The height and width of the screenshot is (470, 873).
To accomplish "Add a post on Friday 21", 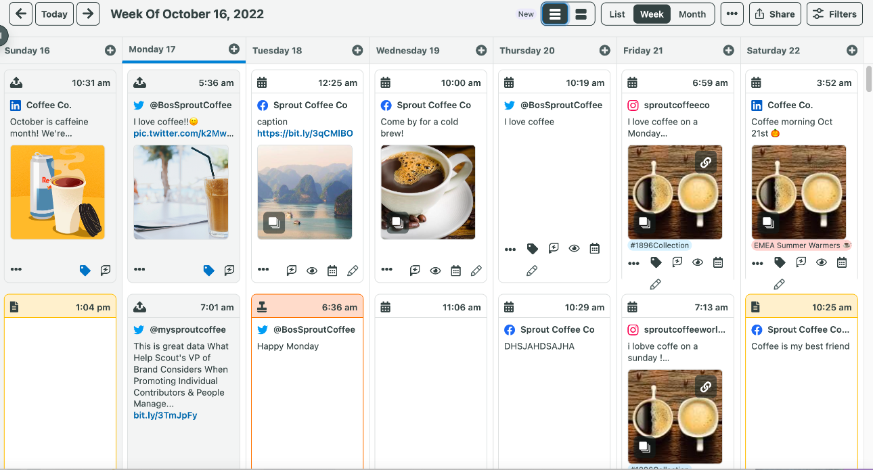I will (728, 51).
